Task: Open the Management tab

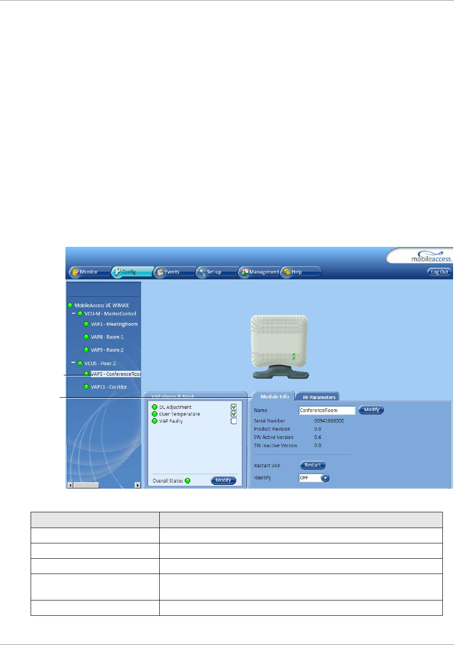Action: (259, 272)
